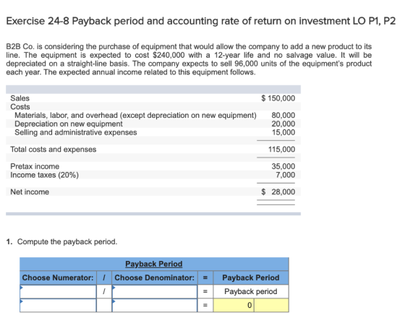This screenshot has height=336, width=405.
Task: Click the equals sign beside 'Payback period'
Action: pos(205,291)
